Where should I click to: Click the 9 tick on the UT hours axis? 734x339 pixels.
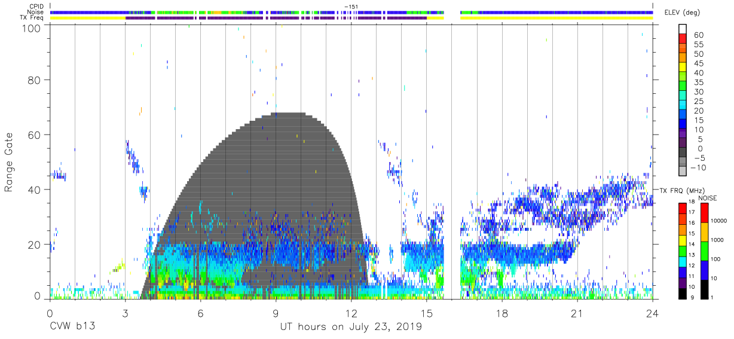(x=276, y=313)
